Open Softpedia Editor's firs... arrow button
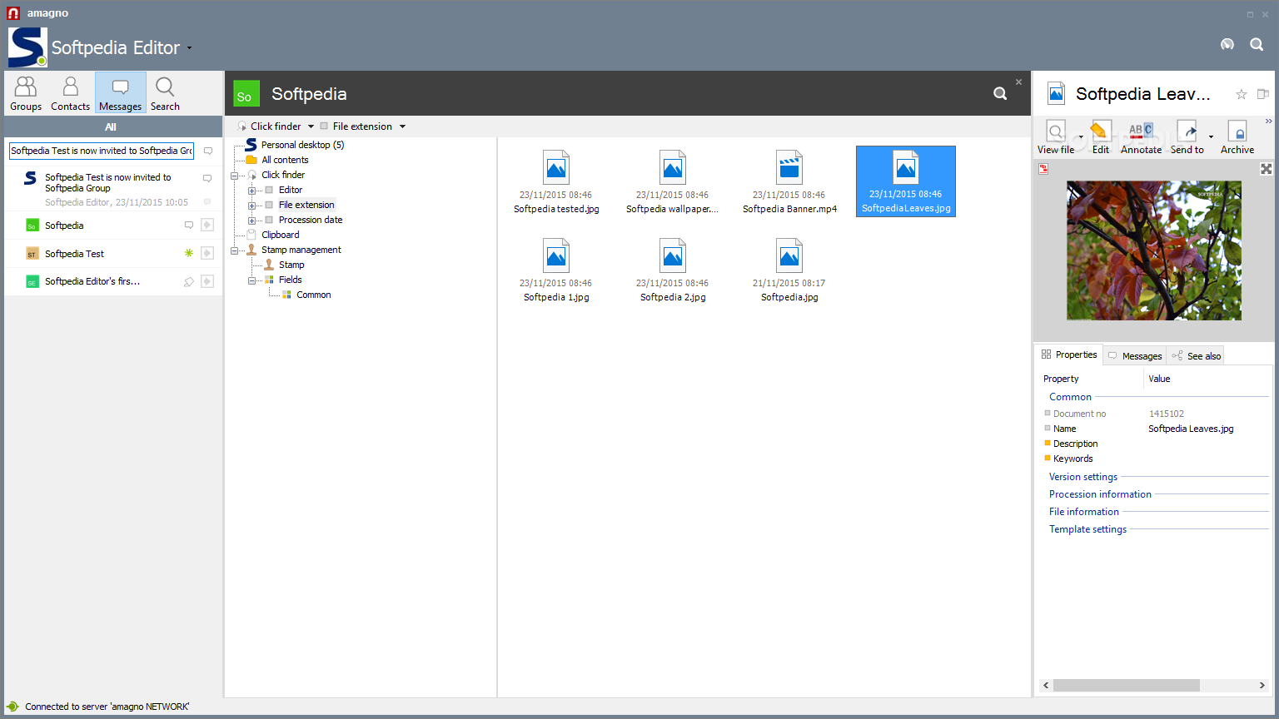1279x719 pixels. coord(207,281)
